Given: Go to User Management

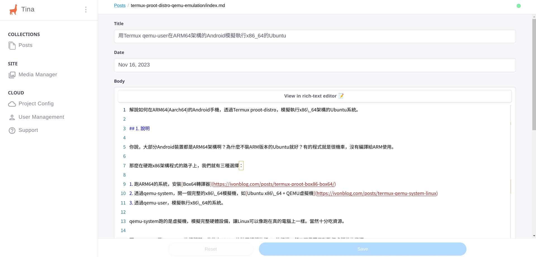Looking at the screenshot, I should (41, 117).
